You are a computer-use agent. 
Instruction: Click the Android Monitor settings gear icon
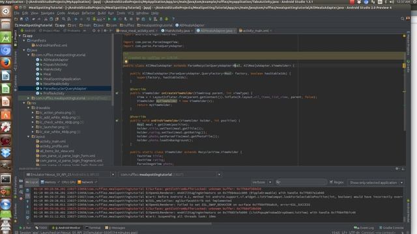pos(397,169)
